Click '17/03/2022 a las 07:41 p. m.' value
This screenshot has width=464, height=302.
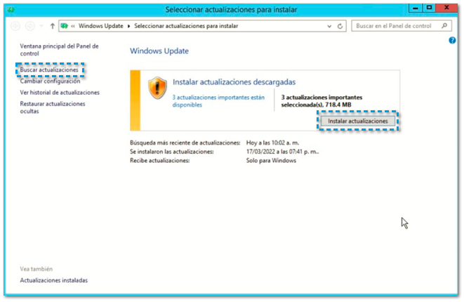283,152
